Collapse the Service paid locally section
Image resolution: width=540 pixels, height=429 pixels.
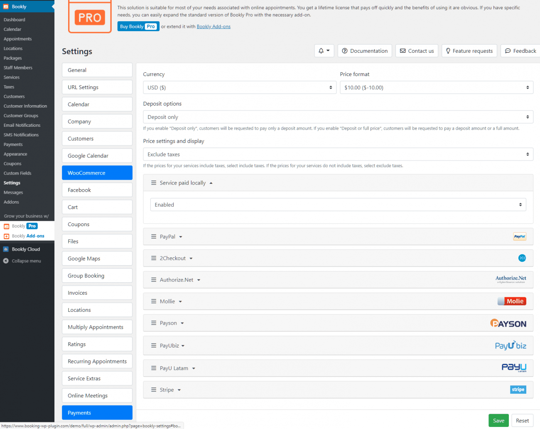[186, 183]
